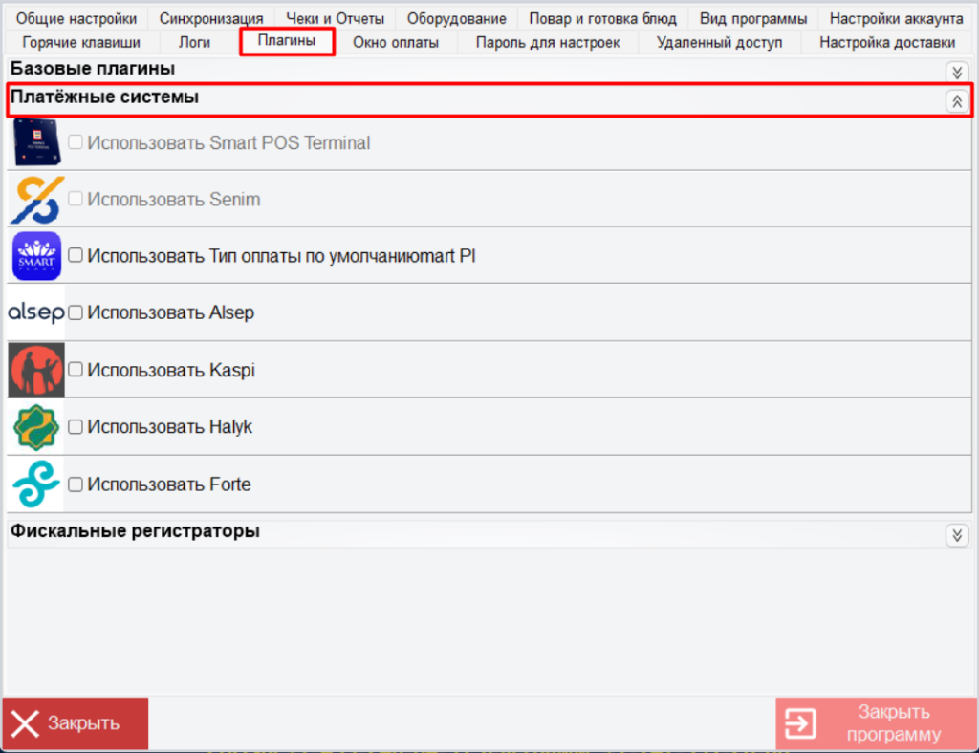
Task: Click the Закрыть программу button
Action: (875, 723)
